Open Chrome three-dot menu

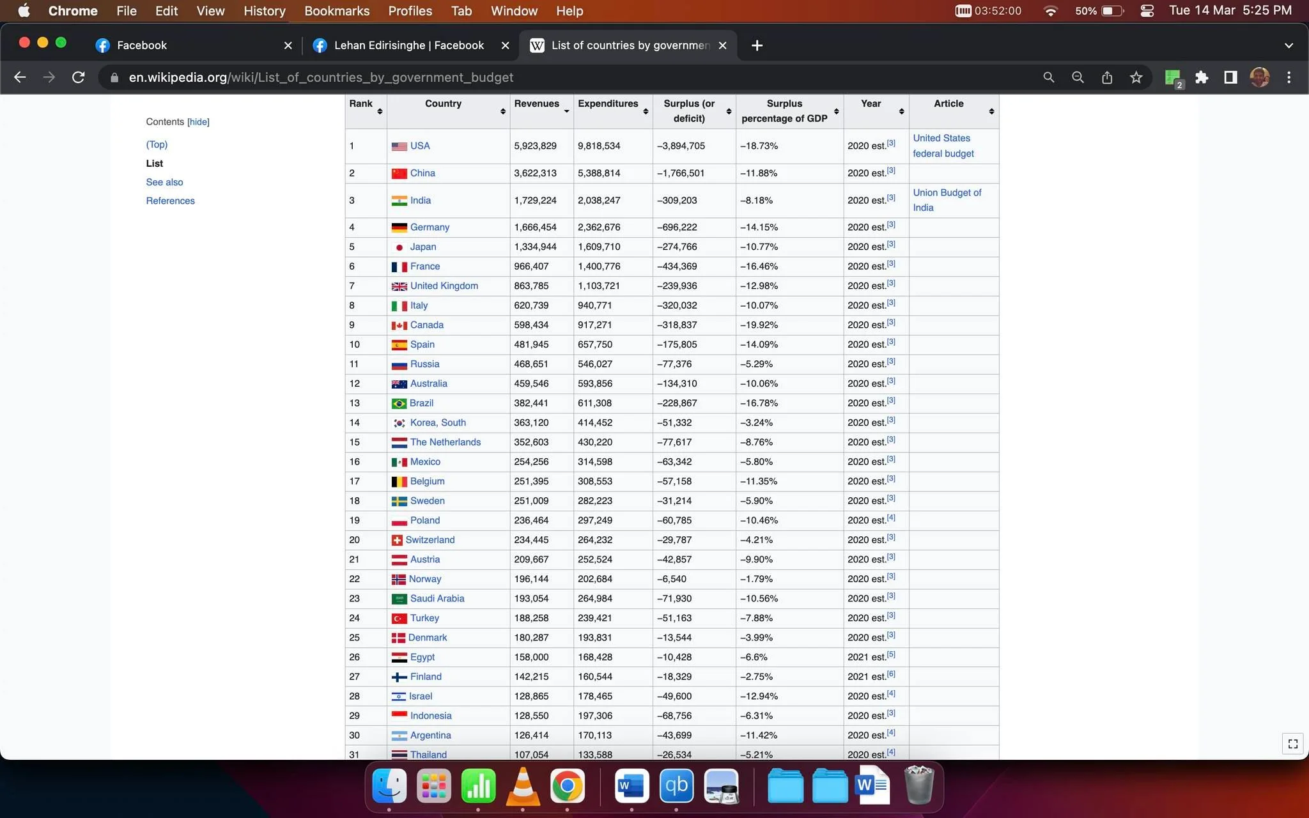tap(1289, 77)
